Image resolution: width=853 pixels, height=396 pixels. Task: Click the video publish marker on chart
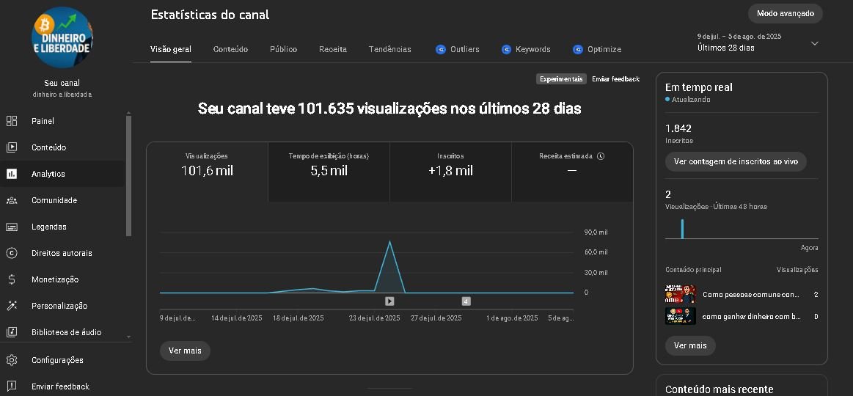pos(389,301)
